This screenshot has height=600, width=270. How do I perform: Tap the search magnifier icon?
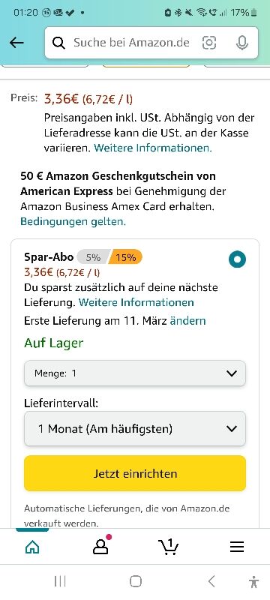tap(58, 43)
